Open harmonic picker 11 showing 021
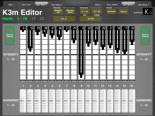155x116 pixels. coord(96,101)
